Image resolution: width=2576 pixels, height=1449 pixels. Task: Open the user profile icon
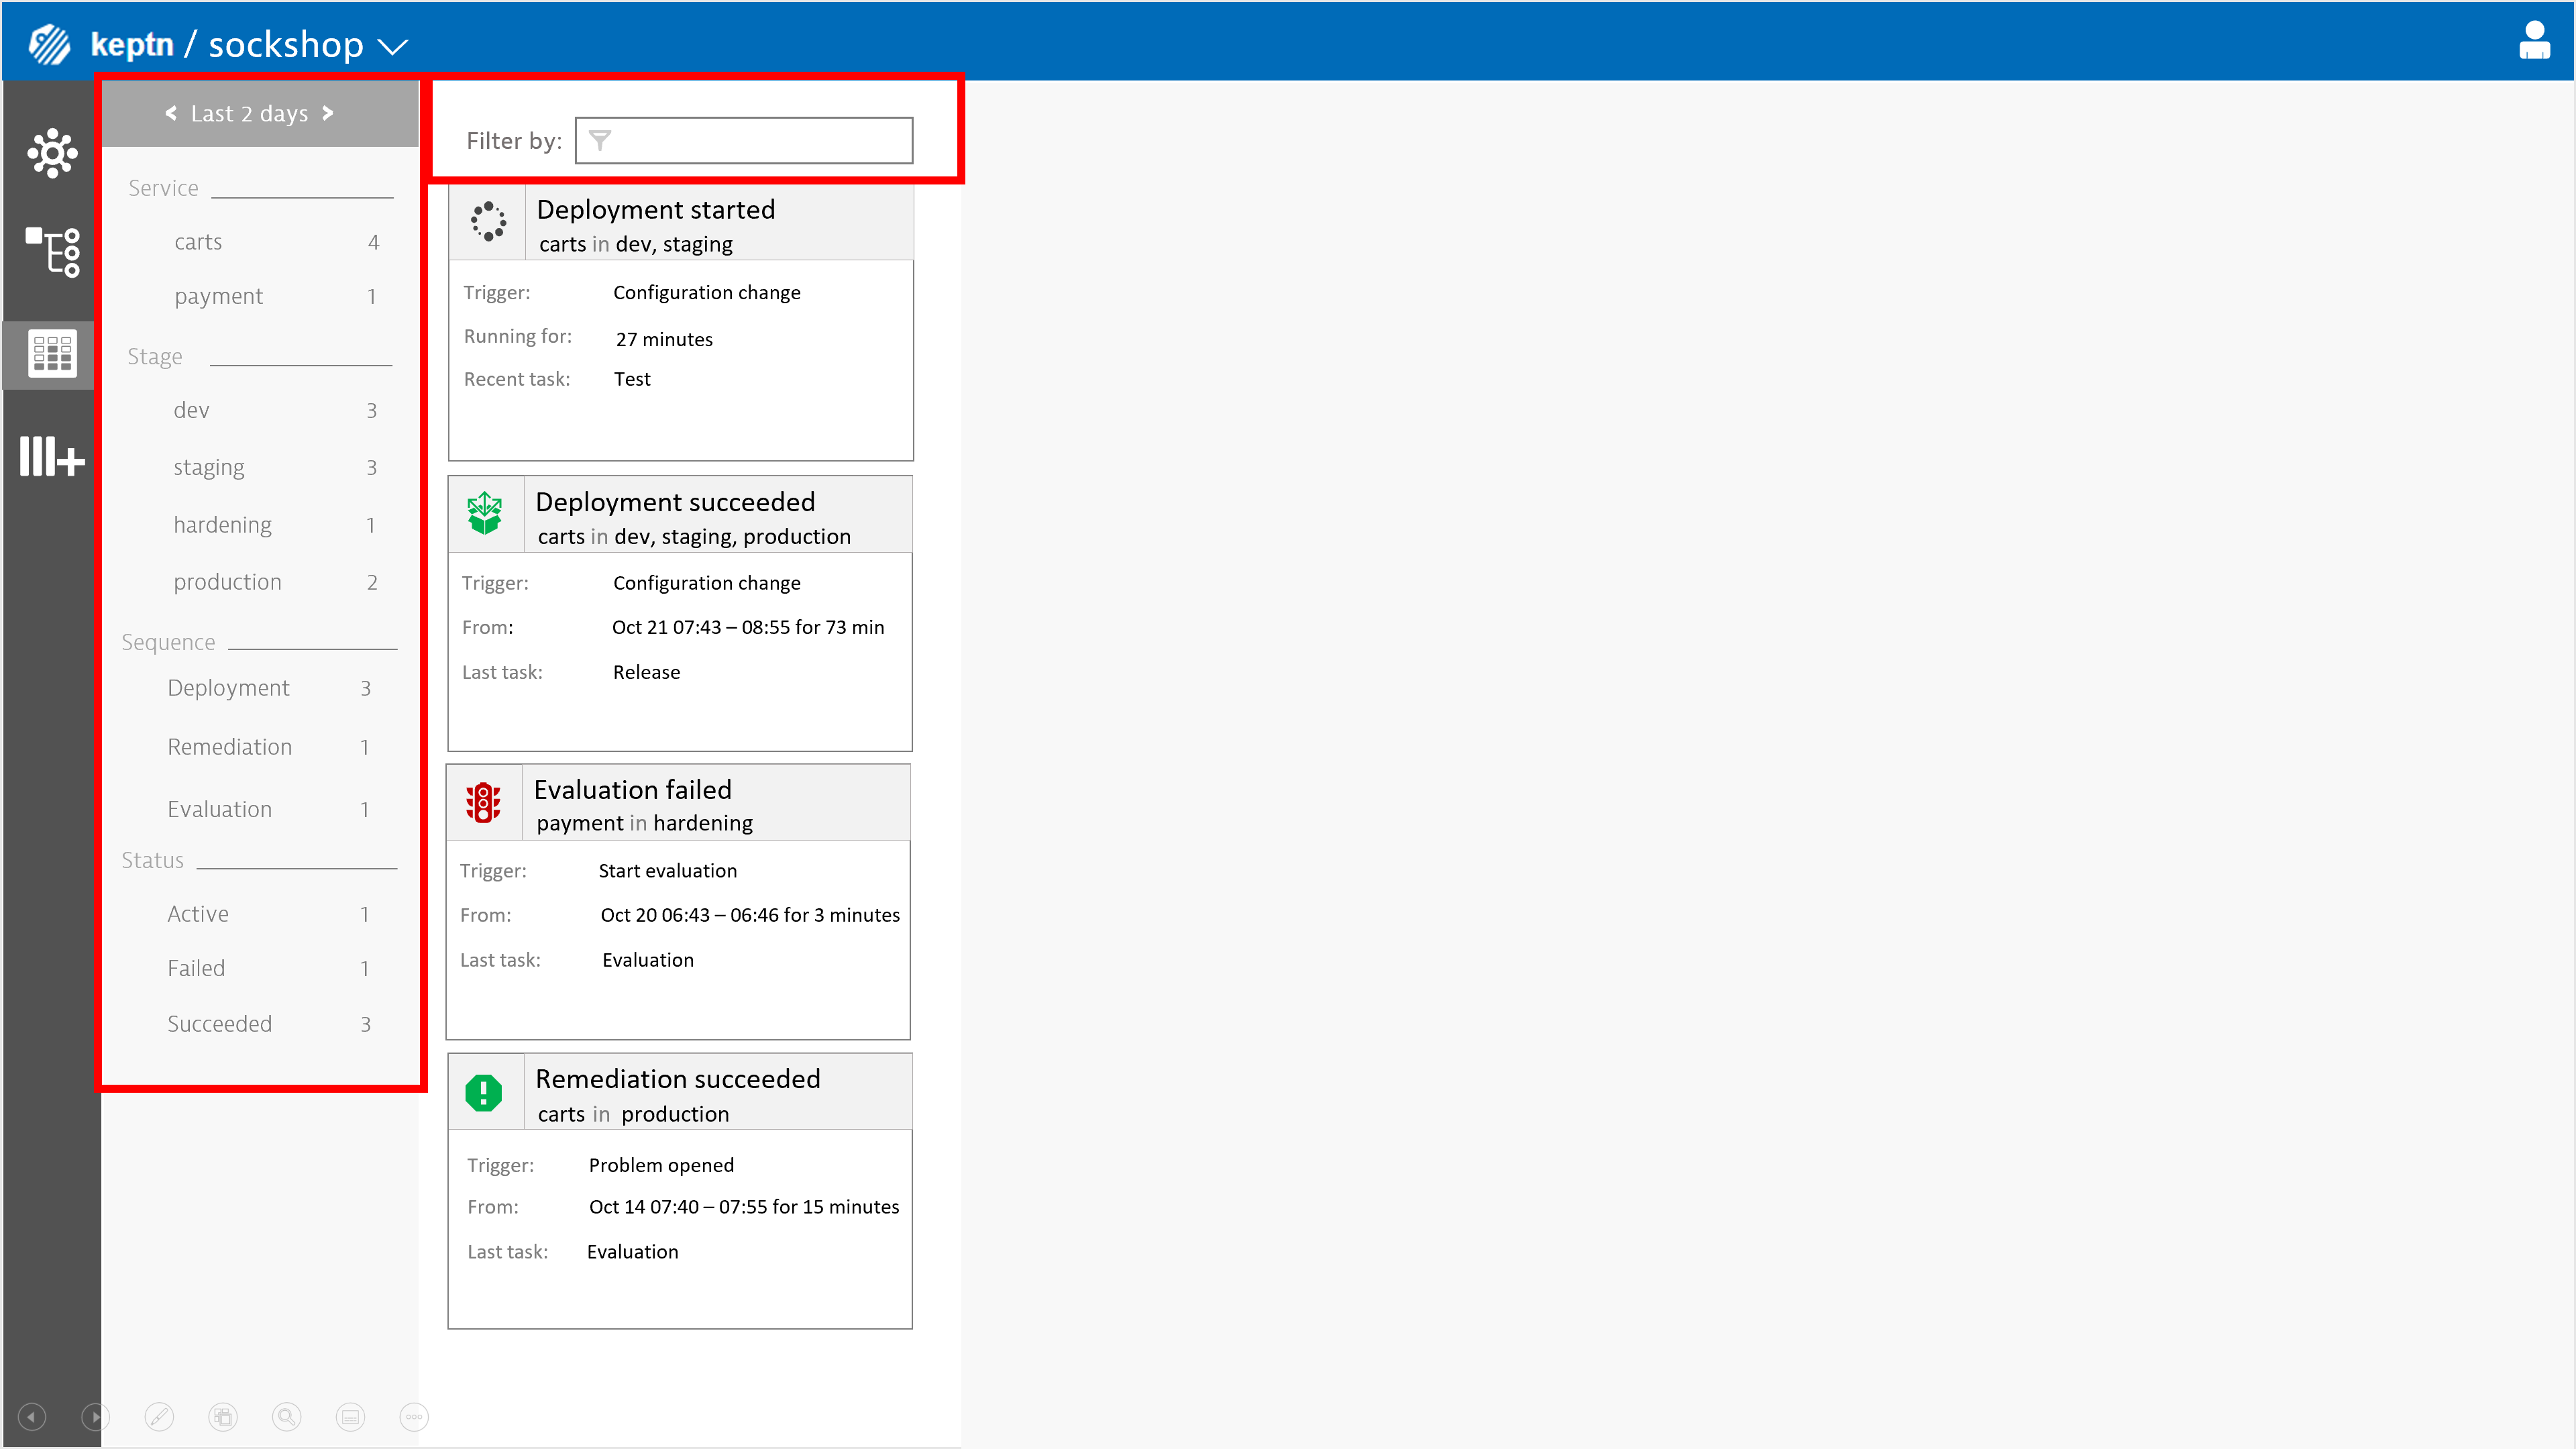pyautogui.click(x=2534, y=41)
